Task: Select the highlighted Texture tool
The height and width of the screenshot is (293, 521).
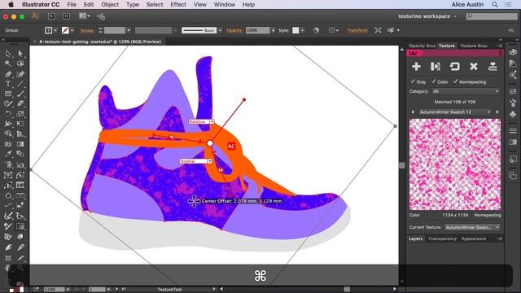Action: pos(20,226)
